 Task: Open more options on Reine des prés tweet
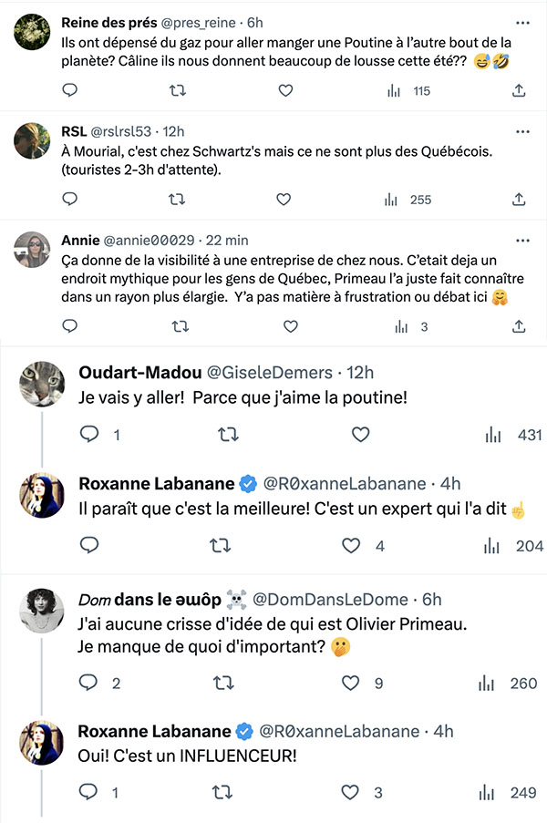tap(522, 23)
